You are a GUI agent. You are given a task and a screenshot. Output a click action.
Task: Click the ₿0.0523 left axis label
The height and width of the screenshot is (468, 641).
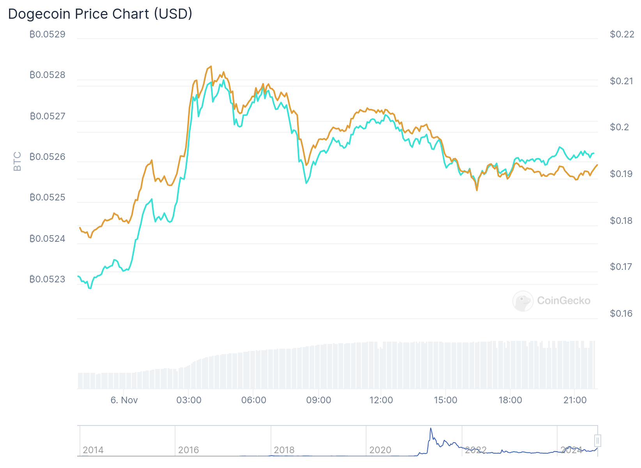48,279
